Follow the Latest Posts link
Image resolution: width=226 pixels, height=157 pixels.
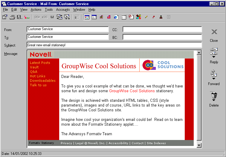(x=40, y=63)
